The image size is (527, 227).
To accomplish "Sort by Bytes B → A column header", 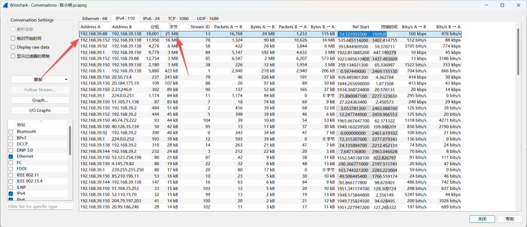I will coord(322,27).
